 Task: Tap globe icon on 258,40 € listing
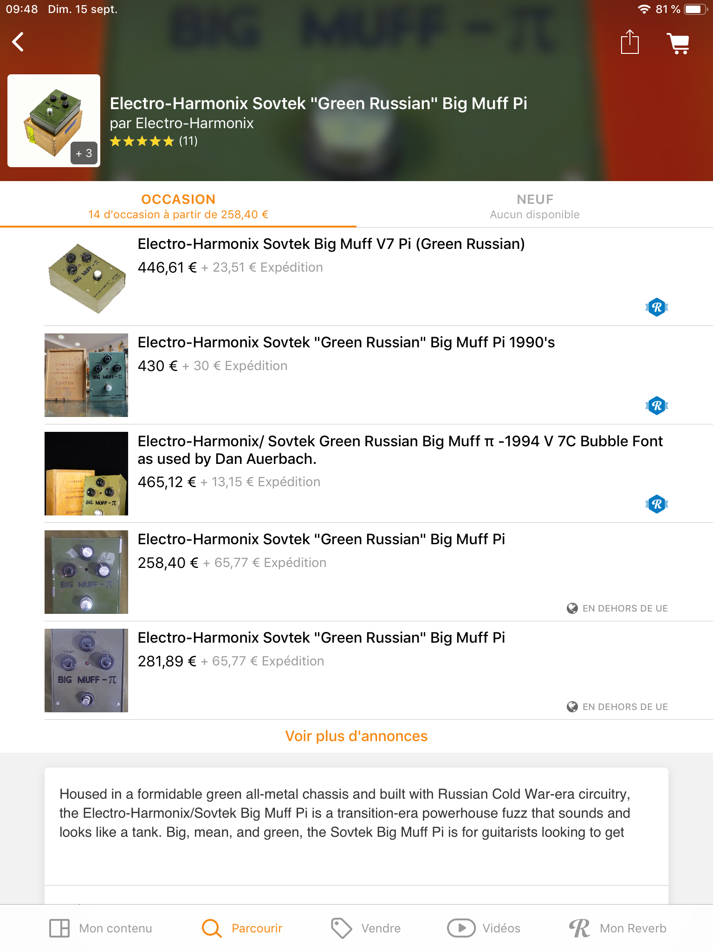point(572,608)
